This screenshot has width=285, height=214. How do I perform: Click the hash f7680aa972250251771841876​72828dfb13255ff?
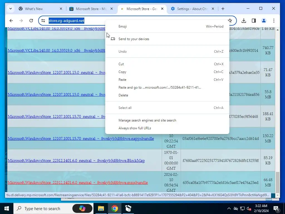[x=220, y=160]
